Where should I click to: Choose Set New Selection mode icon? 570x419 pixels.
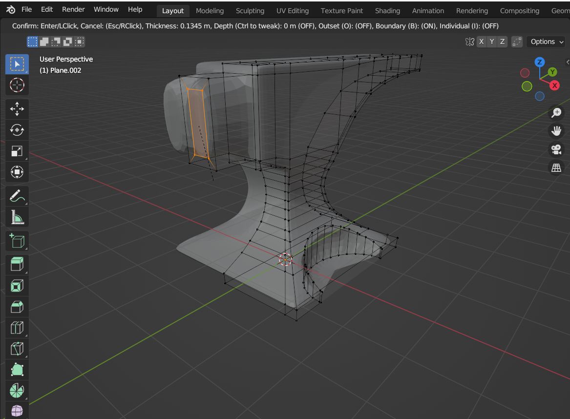(32, 42)
